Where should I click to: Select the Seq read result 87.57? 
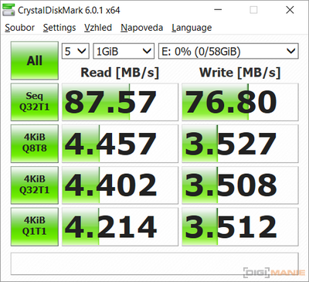(120, 102)
